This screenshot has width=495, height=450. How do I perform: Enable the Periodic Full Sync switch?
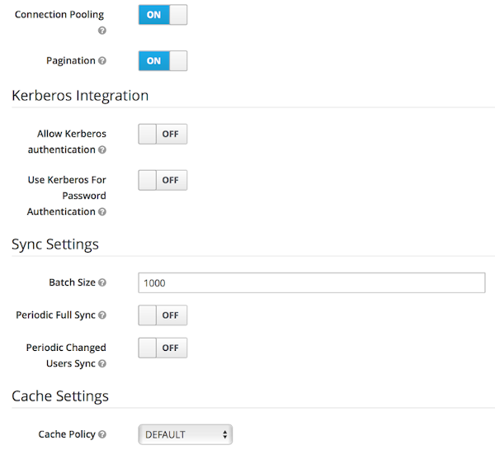pos(163,315)
